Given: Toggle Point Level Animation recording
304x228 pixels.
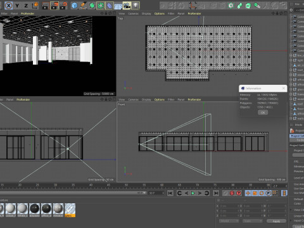Looking at the screenshot, I should pos(275,193).
